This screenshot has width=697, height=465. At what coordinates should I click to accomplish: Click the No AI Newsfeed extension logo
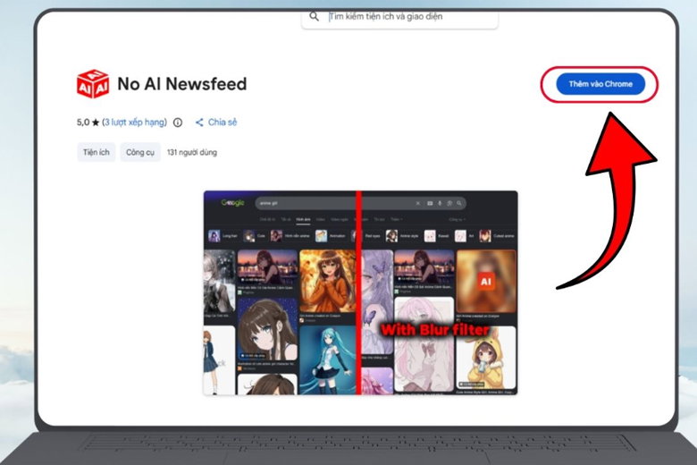click(x=92, y=84)
